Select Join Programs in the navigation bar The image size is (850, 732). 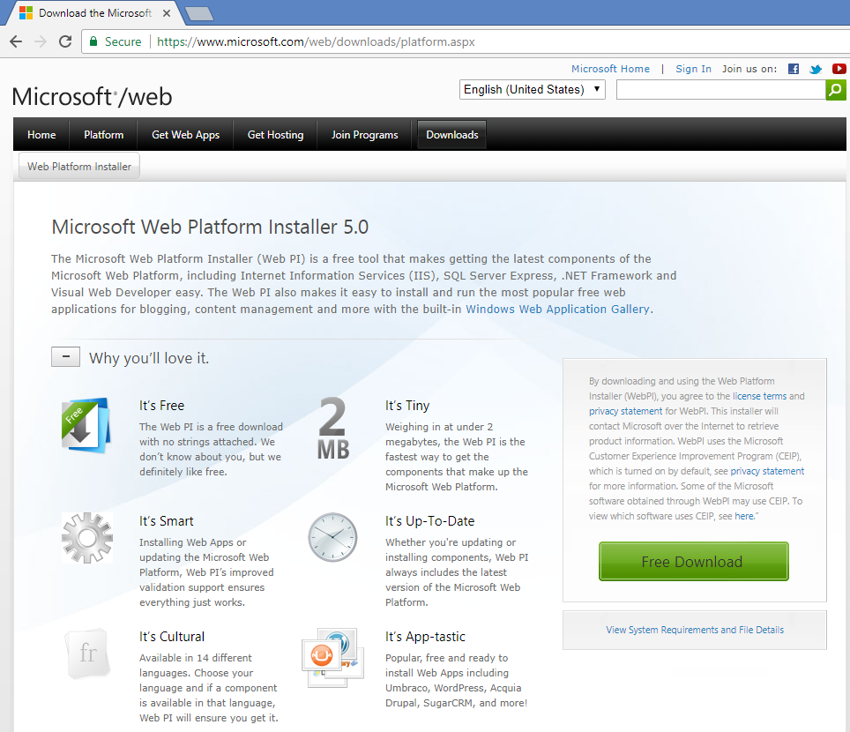coord(365,134)
